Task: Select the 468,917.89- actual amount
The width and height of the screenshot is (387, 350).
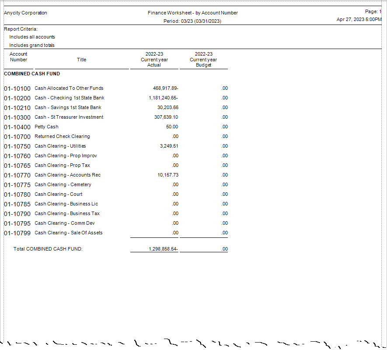Action: 165,88
